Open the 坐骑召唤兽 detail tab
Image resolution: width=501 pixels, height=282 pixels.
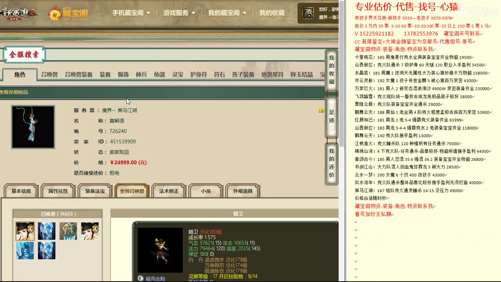click(132, 191)
